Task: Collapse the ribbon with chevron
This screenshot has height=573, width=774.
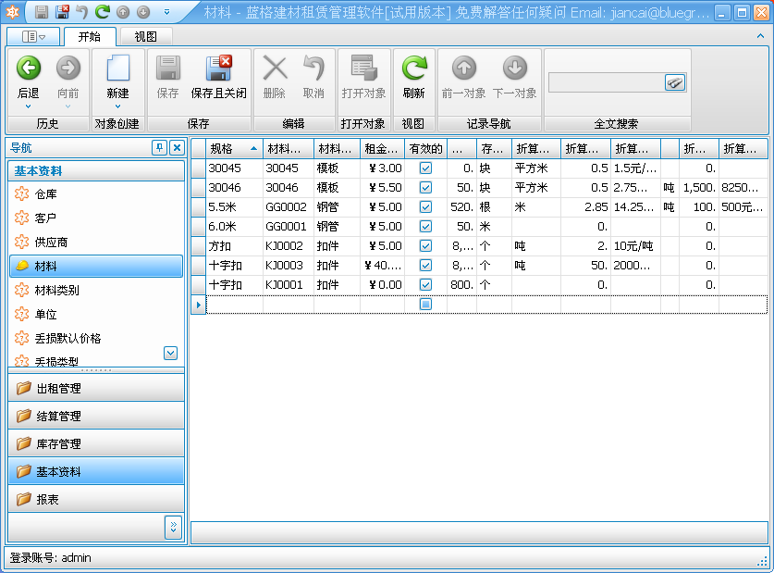Action: (760, 36)
